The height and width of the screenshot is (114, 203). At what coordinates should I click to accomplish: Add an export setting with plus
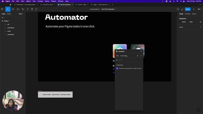point(200,27)
